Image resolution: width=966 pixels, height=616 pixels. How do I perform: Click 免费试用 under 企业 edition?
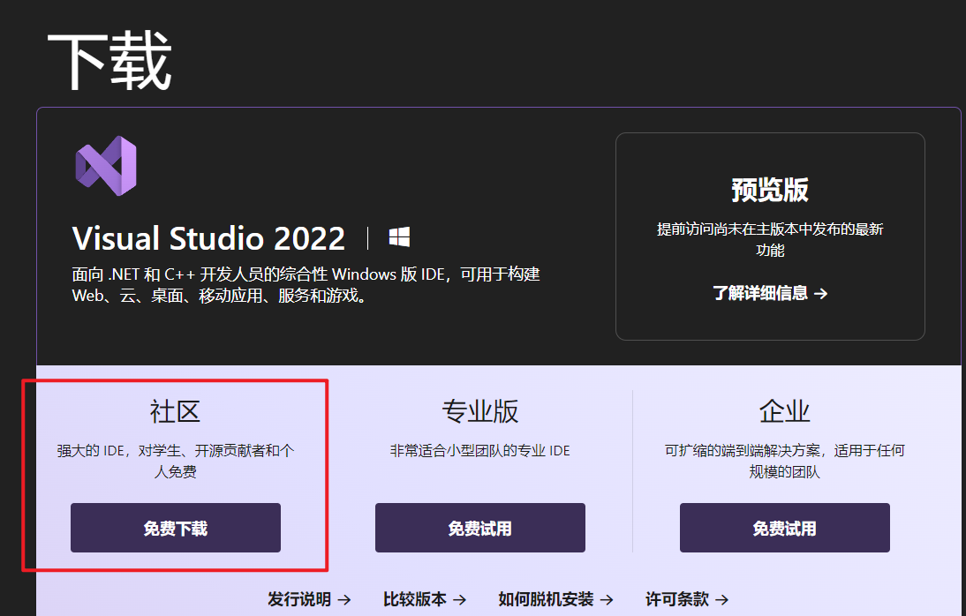click(x=784, y=528)
